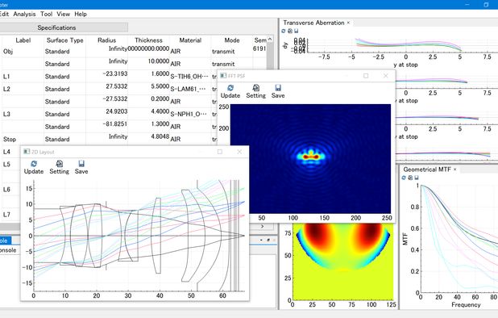The image size is (498, 318).
Task: Select the thickness cell 4.8048
Action: (x=148, y=139)
